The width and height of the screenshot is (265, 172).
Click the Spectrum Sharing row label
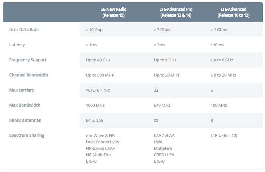click(x=27, y=135)
